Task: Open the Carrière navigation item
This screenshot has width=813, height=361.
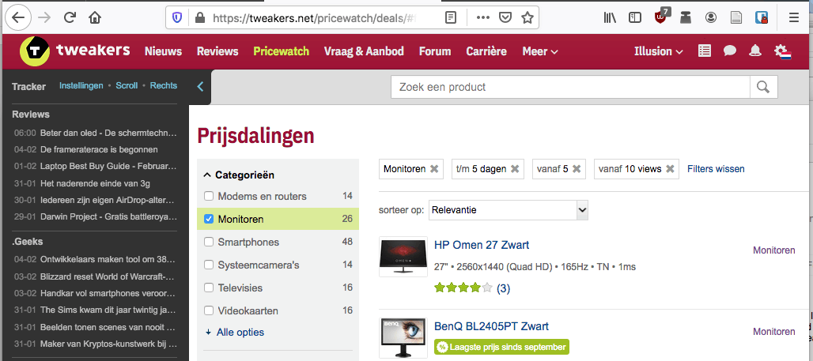Action: (486, 51)
